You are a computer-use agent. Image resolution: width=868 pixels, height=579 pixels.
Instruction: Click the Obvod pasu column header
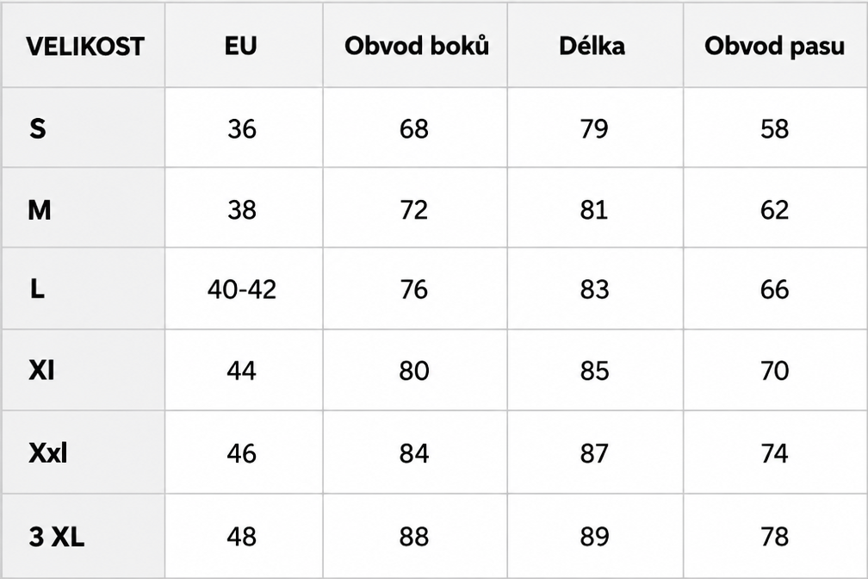click(x=774, y=46)
